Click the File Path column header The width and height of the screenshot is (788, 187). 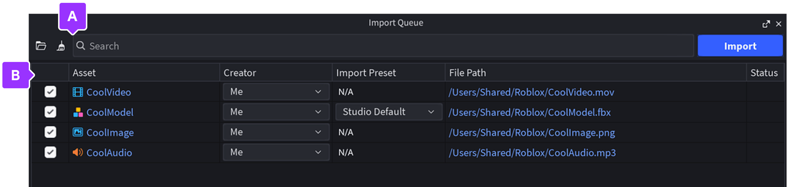(x=596, y=72)
